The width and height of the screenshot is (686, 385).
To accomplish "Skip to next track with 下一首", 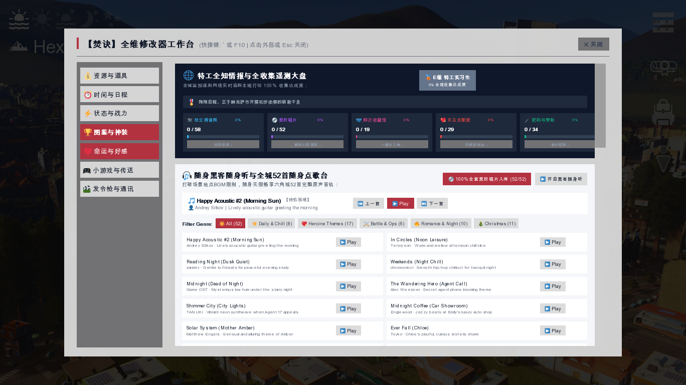I will [432, 203].
